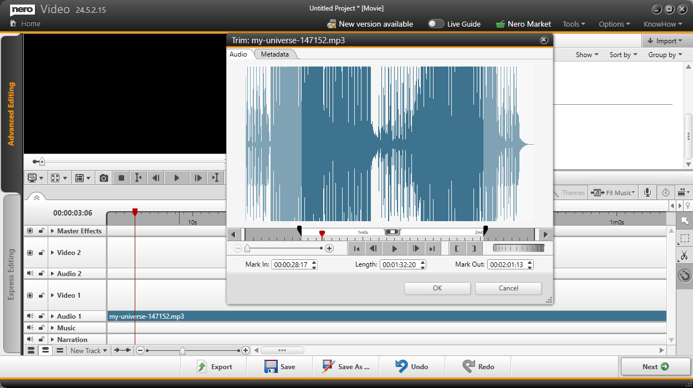Set Mark In with the bracket icon
The width and height of the screenshot is (693, 388).
(457, 248)
